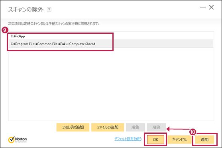The width and height of the screenshot is (222, 148).
Task: Click ファイルの追加 to add a file
Action: pyautogui.click(x=108, y=127)
